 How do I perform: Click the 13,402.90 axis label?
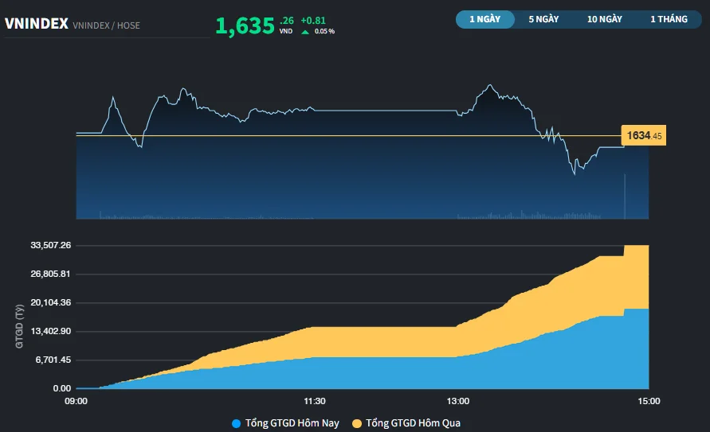pyautogui.click(x=51, y=331)
